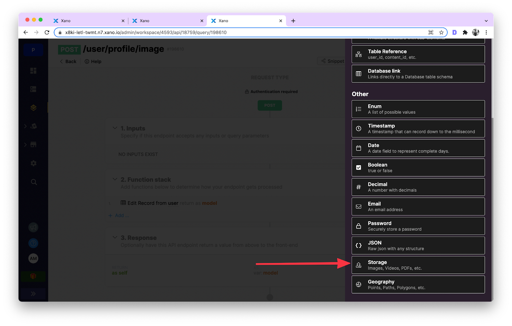The width and height of the screenshot is (512, 326).
Task: Open workspace settings gear icon
Action: pos(33,163)
